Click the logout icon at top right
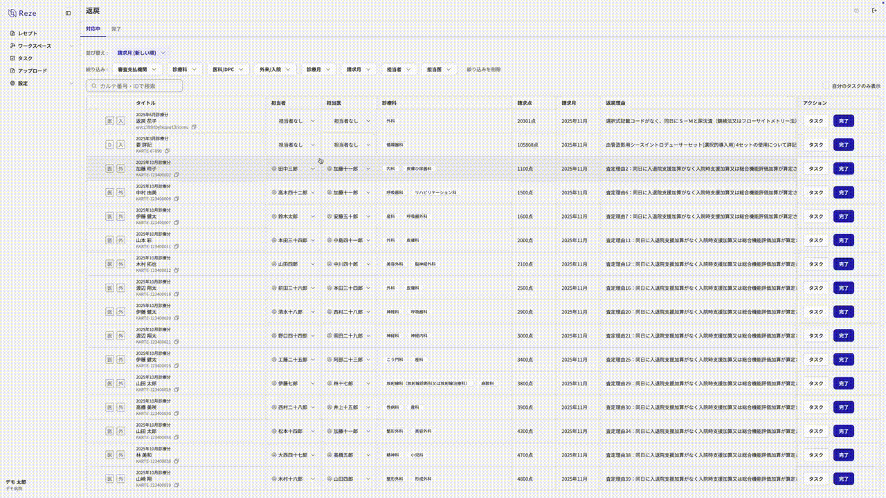Image resolution: width=886 pixels, height=498 pixels. 874,11
